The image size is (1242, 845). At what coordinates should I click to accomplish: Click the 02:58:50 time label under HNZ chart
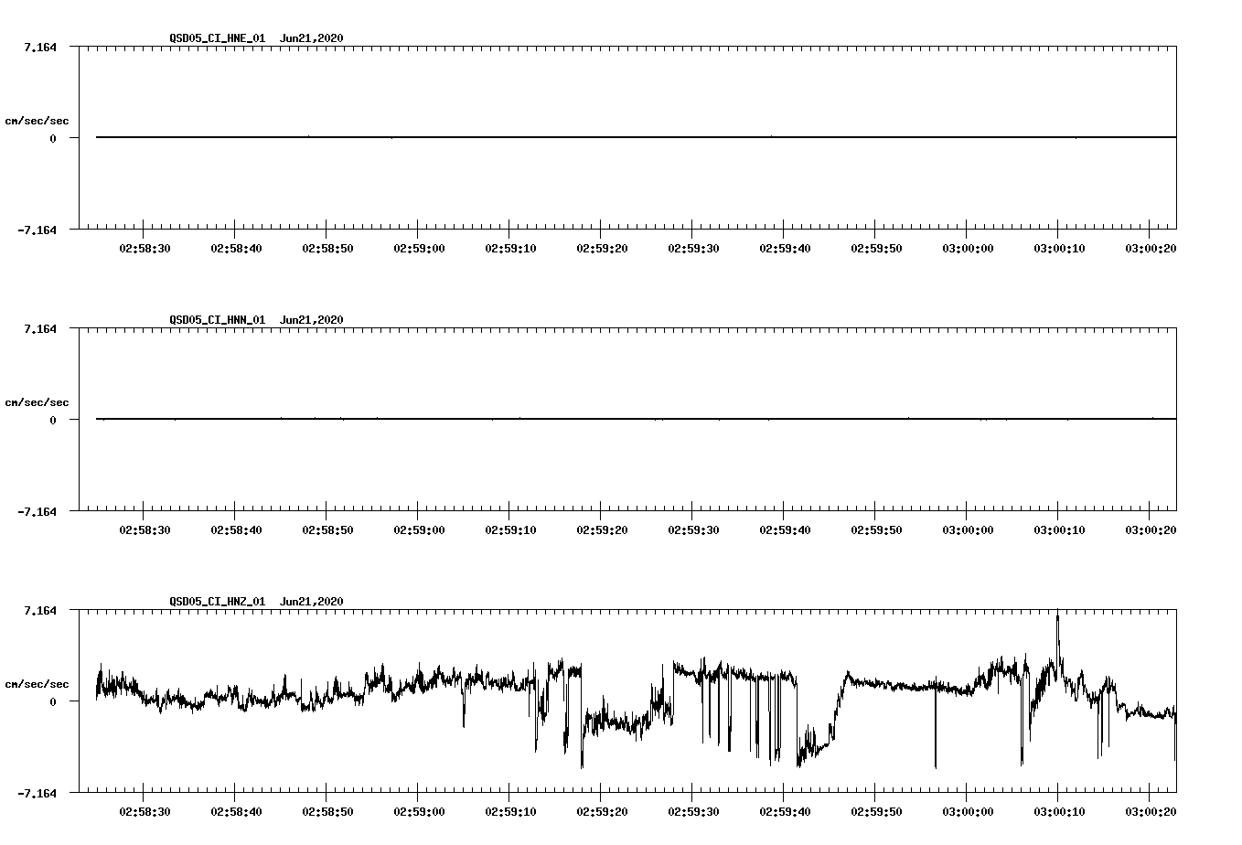tap(327, 811)
